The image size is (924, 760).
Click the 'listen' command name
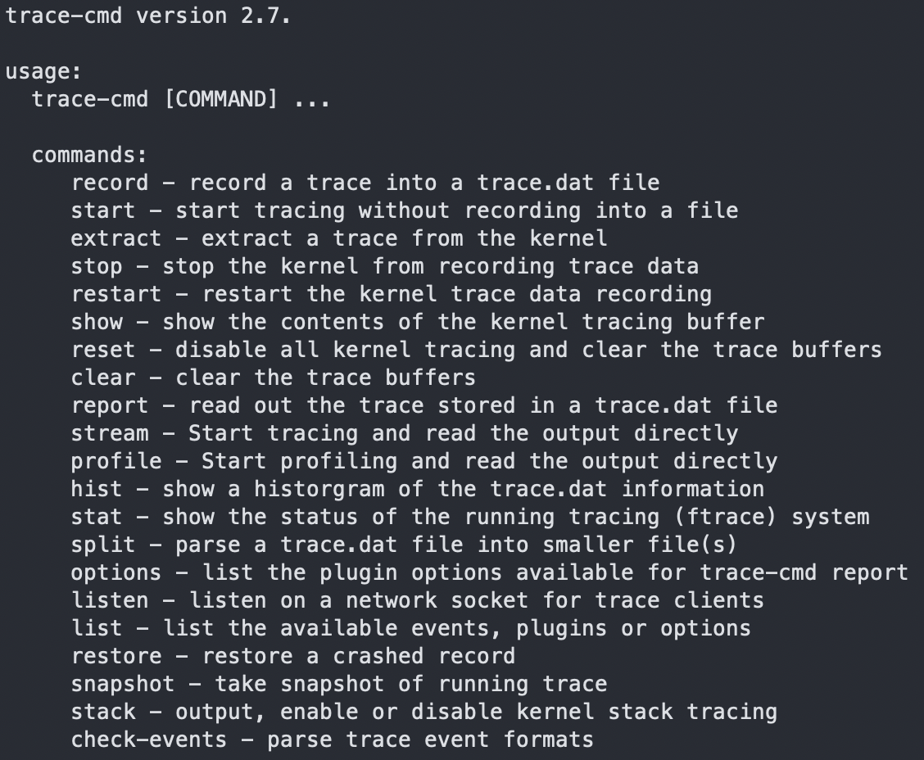pyautogui.click(x=110, y=600)
